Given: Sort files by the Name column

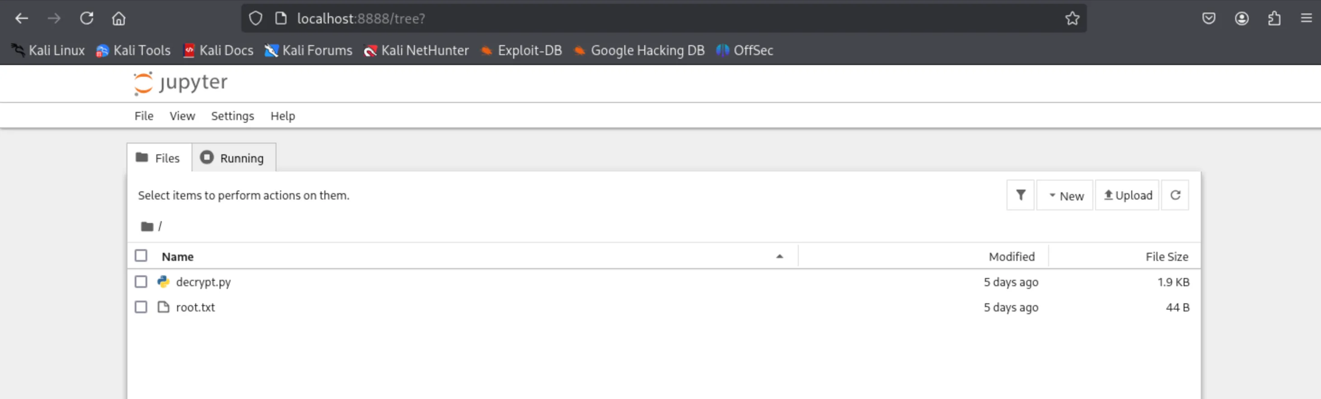Looking at the screenshot, I should point(178,257).
